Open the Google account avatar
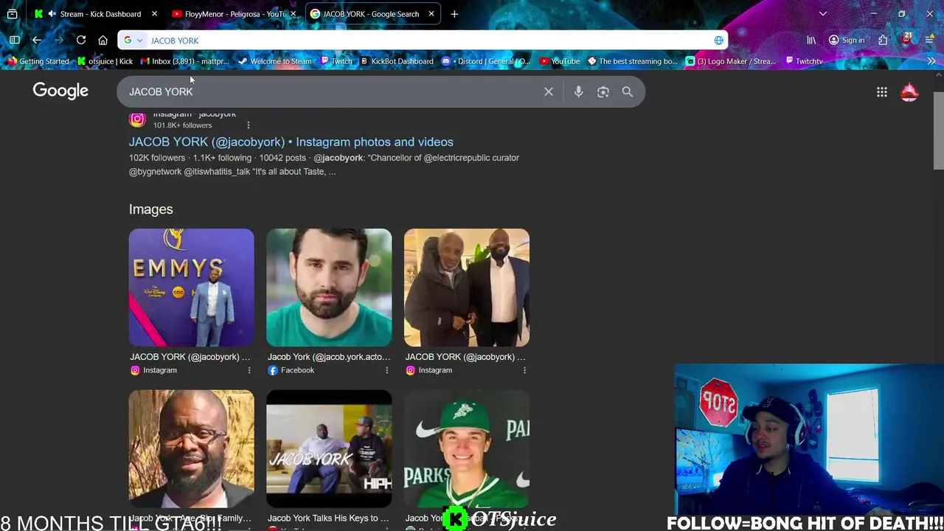The image size is (944, 531). tap(909, 91)
